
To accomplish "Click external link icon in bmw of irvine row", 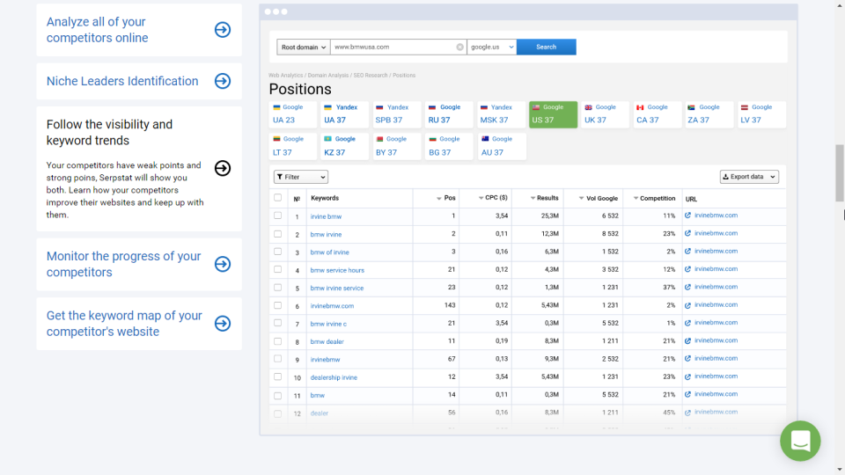I will [x=687, y=251].
